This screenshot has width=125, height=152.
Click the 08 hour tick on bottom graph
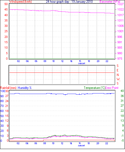click(x=45, y=143)
